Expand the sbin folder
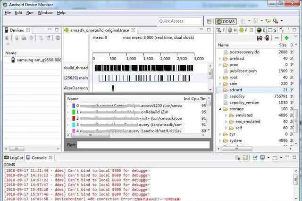 (x=220, y=84)
